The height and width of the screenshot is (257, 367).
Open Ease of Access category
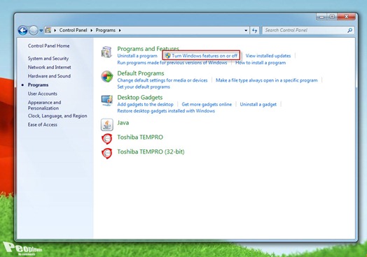click(x=42, y=124)
